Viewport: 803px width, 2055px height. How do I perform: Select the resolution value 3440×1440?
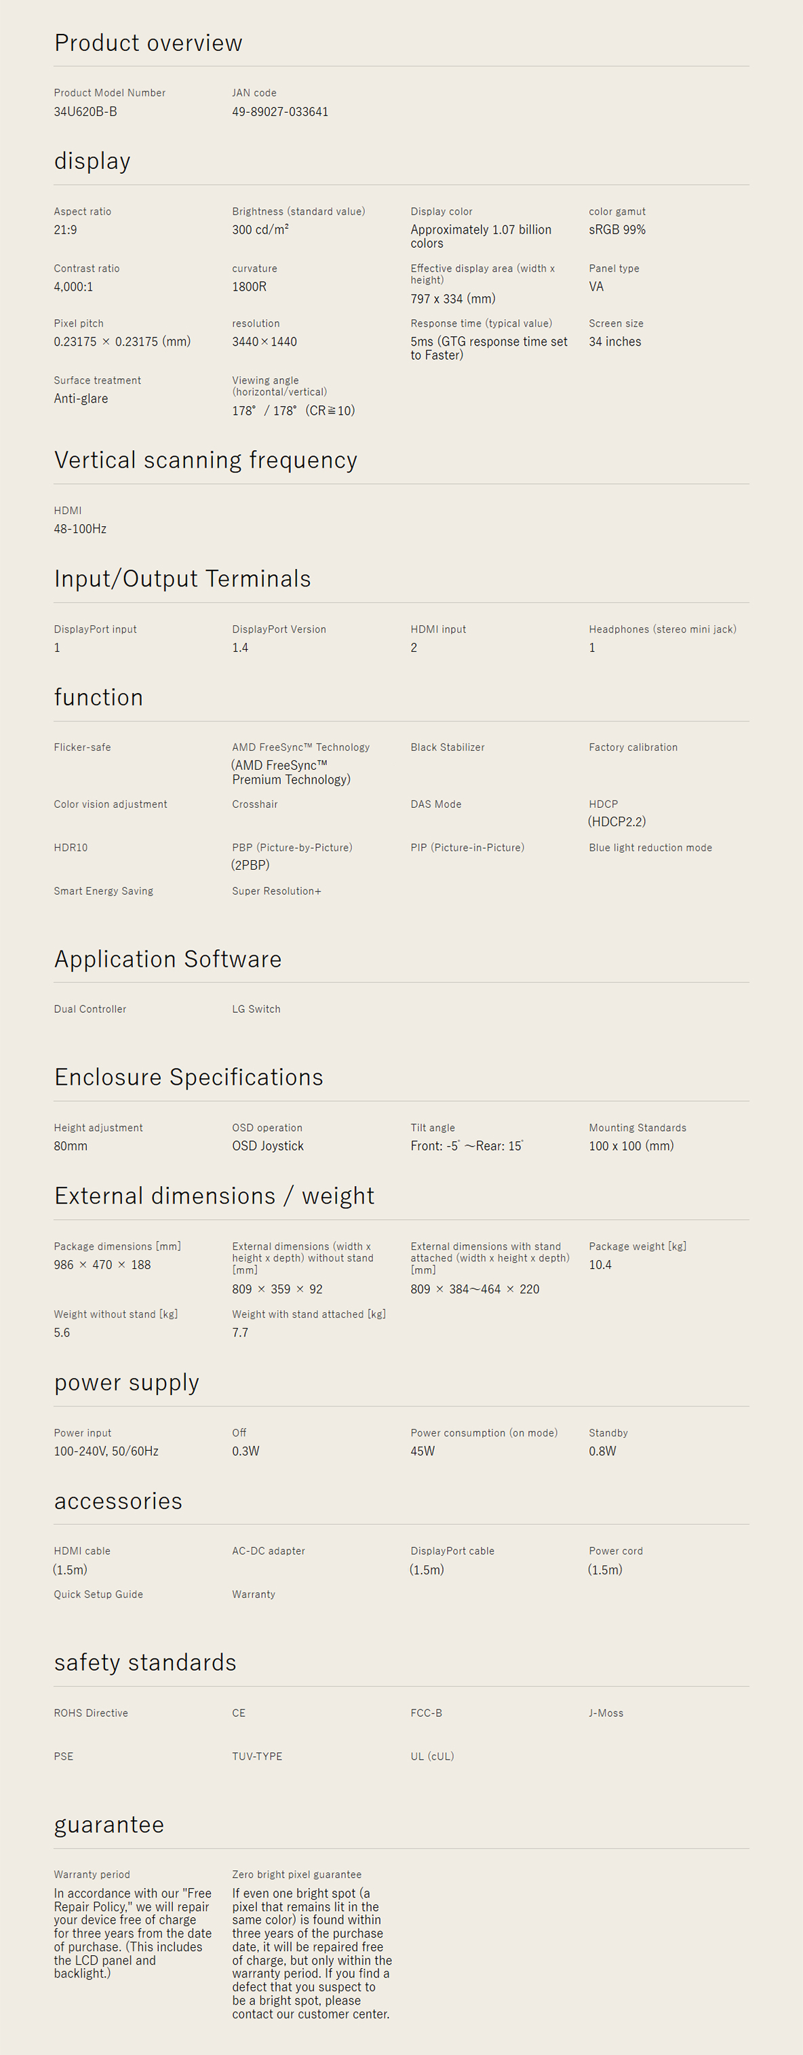265,341
